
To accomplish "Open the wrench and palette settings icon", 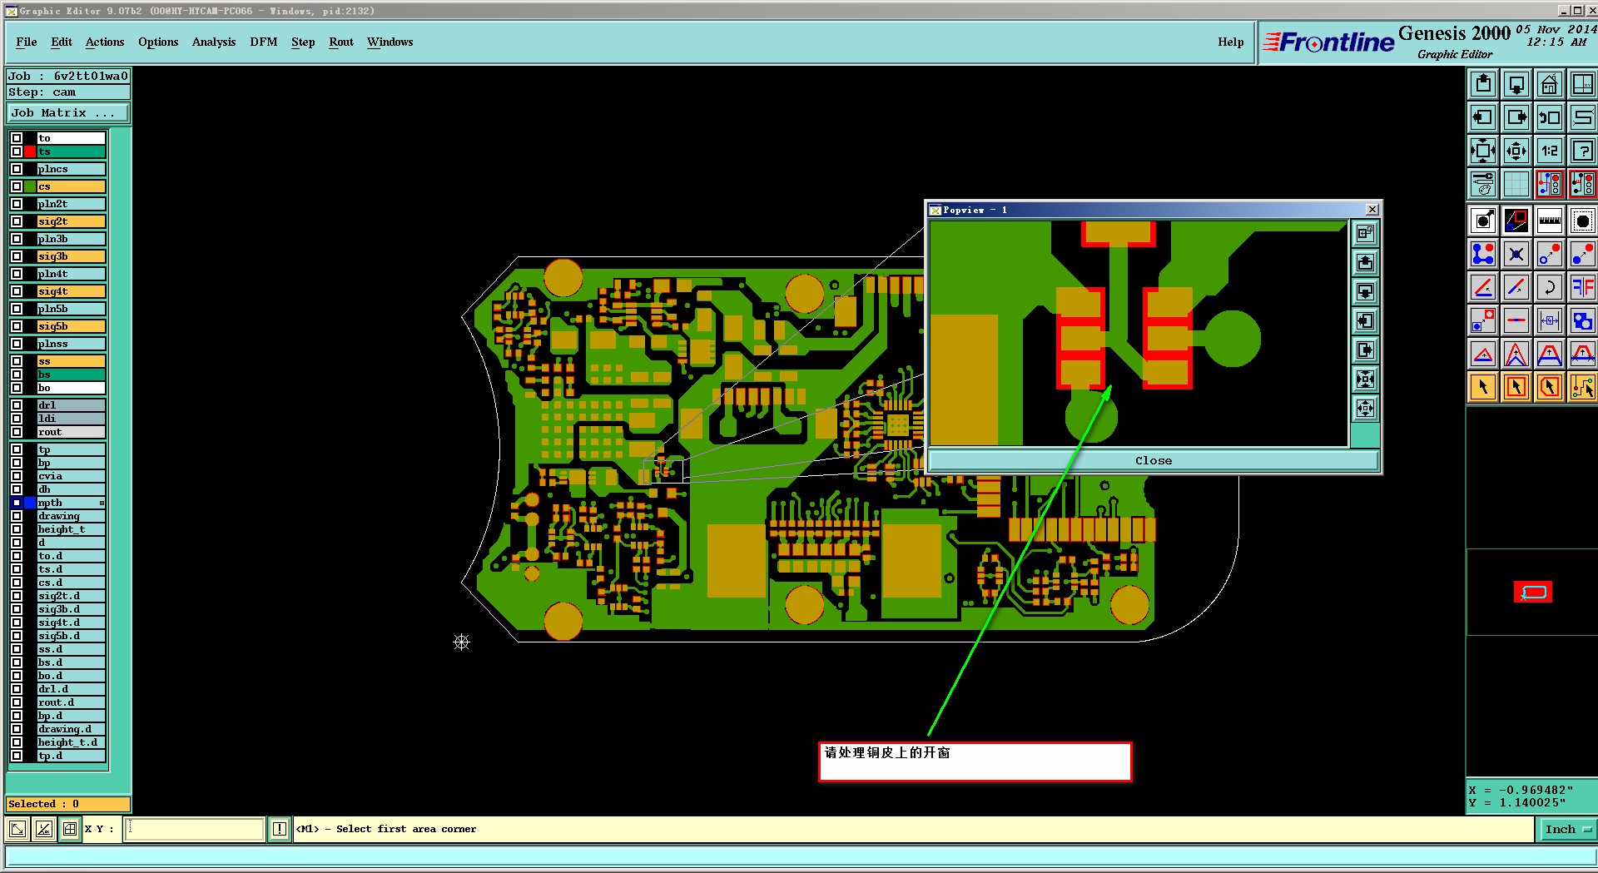I will pyautogui.click(x=1483, y=184).
